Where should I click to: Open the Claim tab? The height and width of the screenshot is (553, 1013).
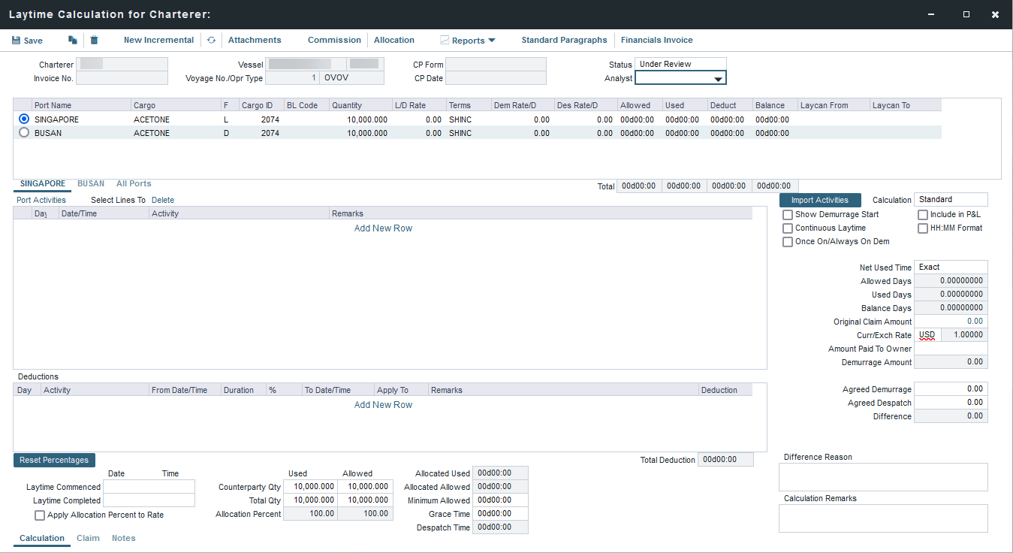pyautogui.click(x=88, y=538)
